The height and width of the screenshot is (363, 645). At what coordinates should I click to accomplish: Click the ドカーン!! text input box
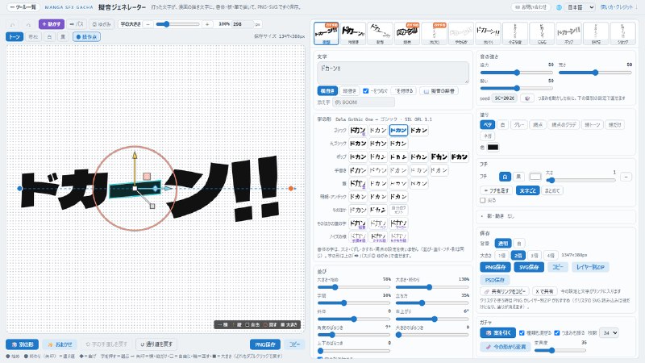(393, 73)
